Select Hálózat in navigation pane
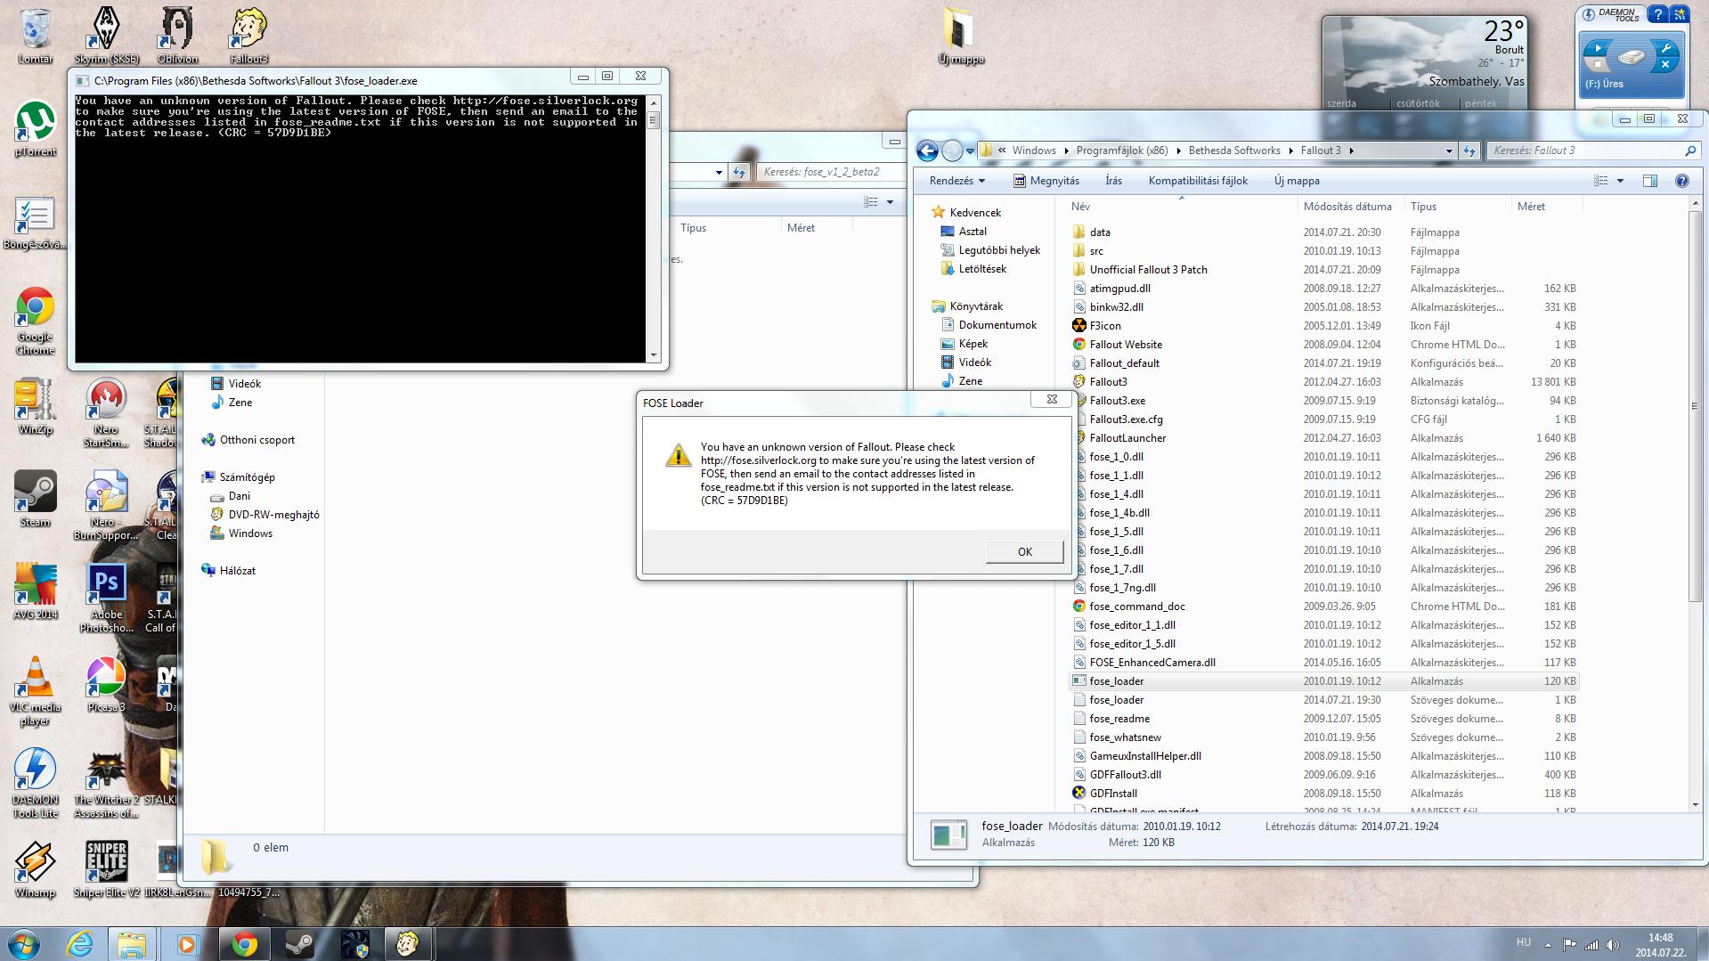 click(228, 571)
